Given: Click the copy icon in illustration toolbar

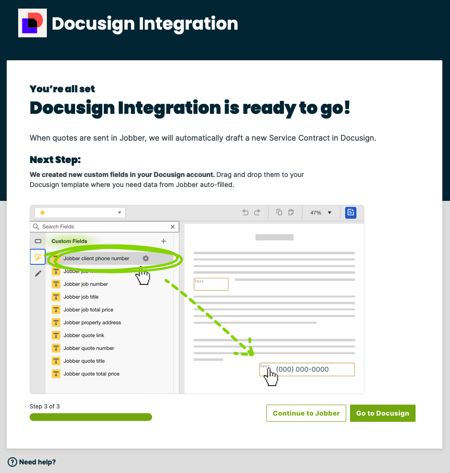Looking at the screenshot, I should 279,212.
